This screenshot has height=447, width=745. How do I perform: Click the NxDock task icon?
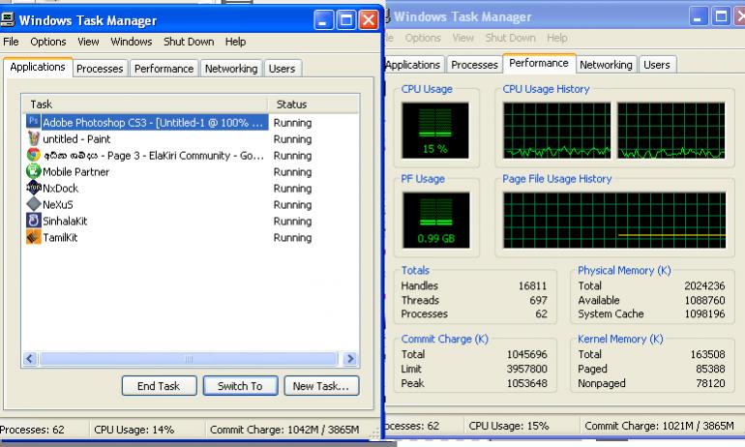pos(33,188)
